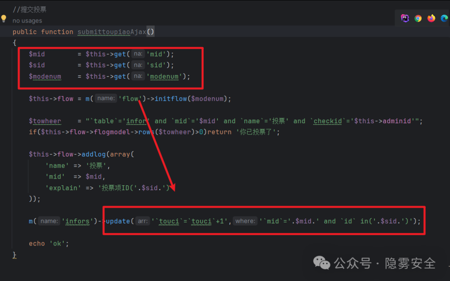Open the file in Edge browser
The height and width of the screenshot is (281, 450).
pos(444,18)
